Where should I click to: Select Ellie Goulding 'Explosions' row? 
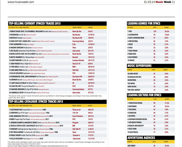57,73
